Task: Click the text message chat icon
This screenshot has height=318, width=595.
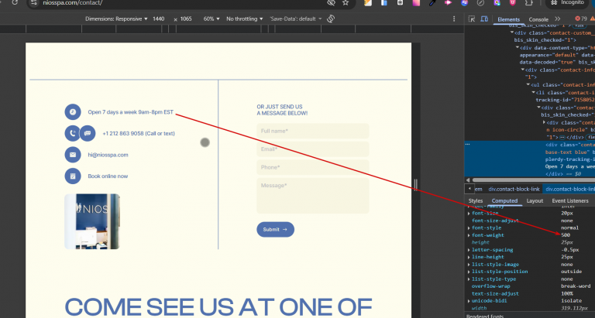Action: coord(88,133)
